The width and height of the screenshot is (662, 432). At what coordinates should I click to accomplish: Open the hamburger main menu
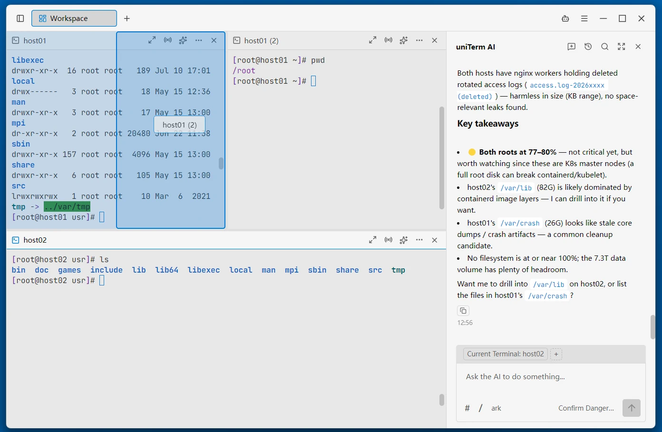pos(584,19)
